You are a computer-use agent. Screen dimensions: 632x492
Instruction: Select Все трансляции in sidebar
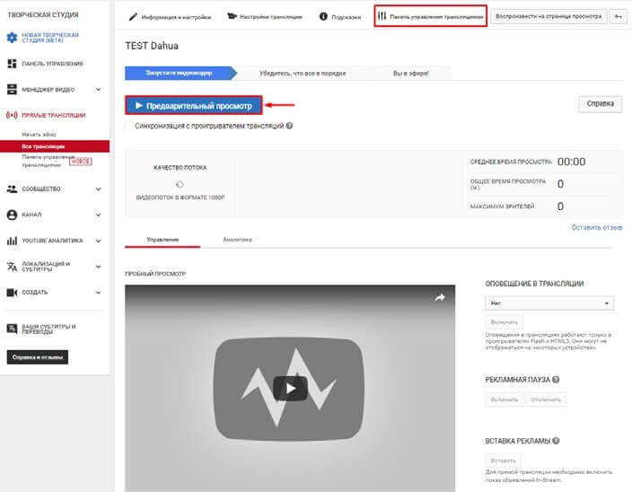point(55,146)
